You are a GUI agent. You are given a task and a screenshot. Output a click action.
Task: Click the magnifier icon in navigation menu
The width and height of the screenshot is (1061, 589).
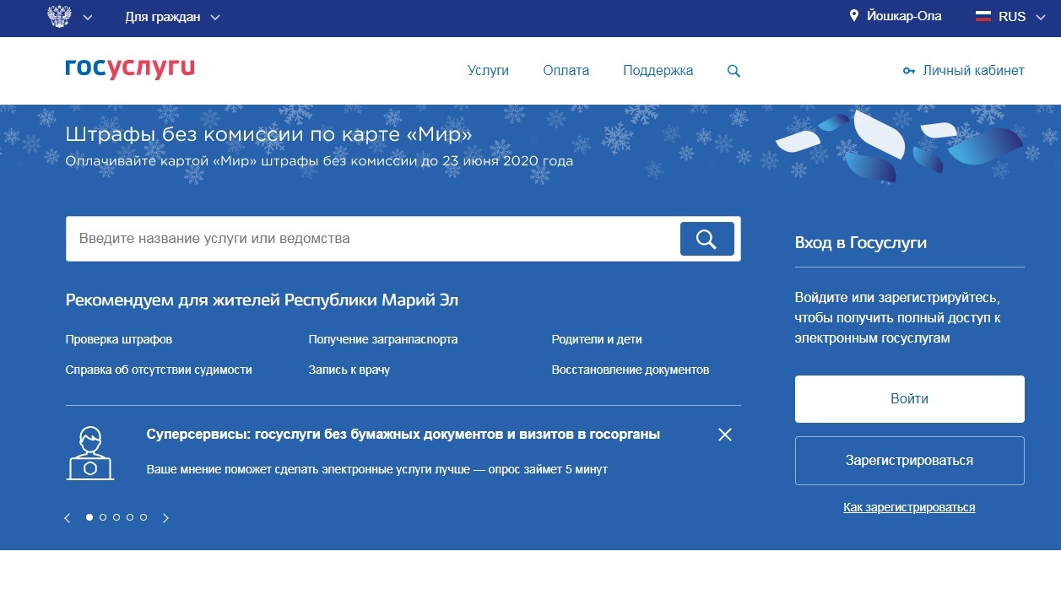coord(733,72)
